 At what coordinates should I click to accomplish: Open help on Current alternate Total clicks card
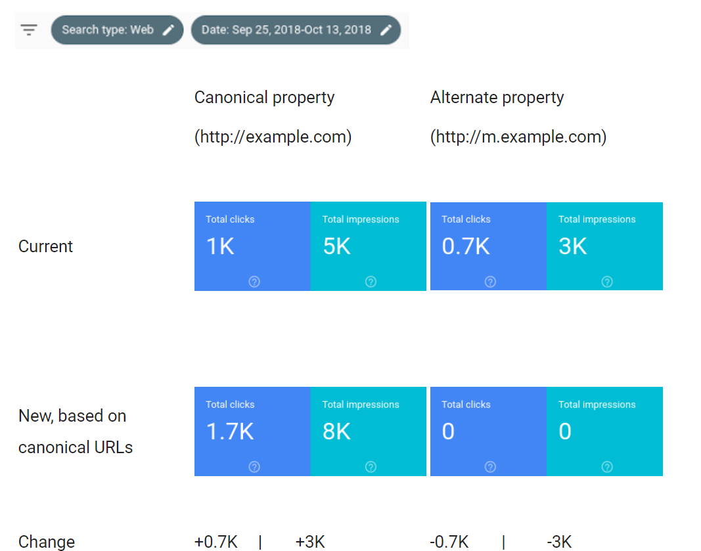pyautogui.click(x=490, y=281)
